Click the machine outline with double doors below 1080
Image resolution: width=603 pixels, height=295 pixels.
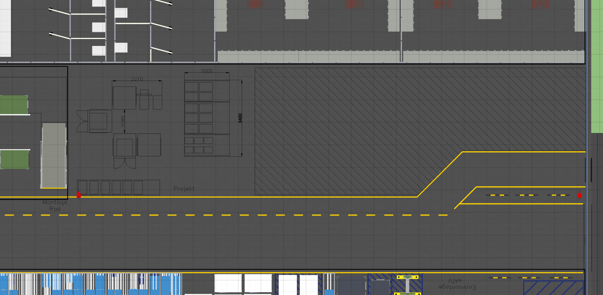(x=124, y=151)
